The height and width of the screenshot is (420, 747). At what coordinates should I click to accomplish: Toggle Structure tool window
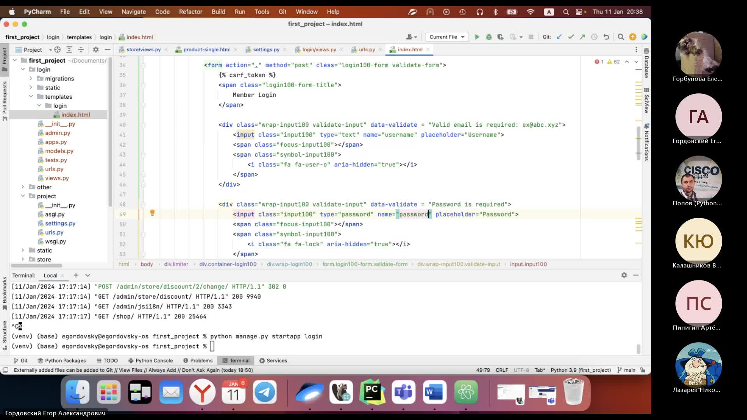5,335
